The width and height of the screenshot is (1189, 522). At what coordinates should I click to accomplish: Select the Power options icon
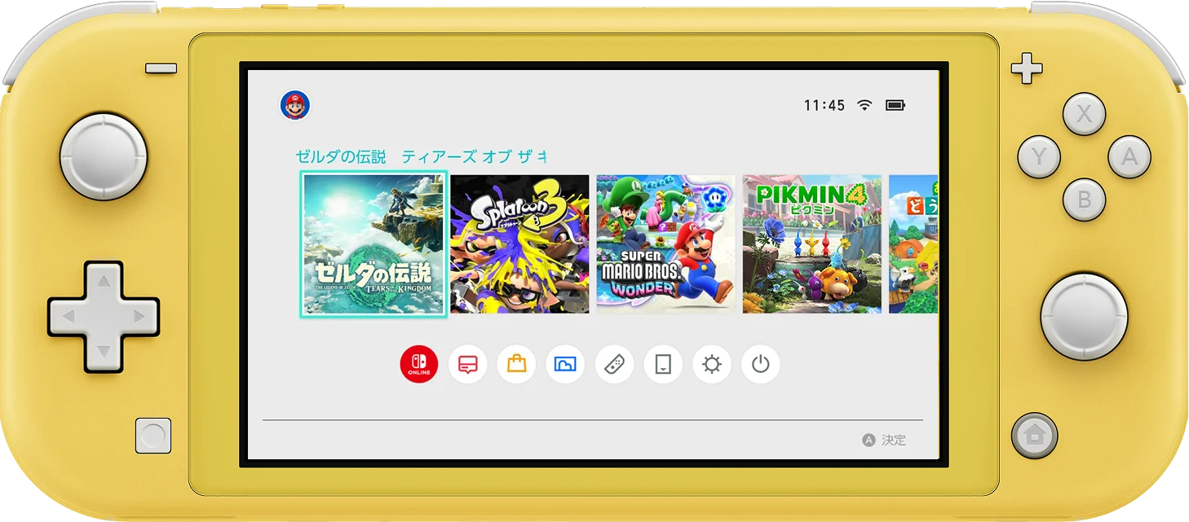pyautogui.click(x=761, y=365)
